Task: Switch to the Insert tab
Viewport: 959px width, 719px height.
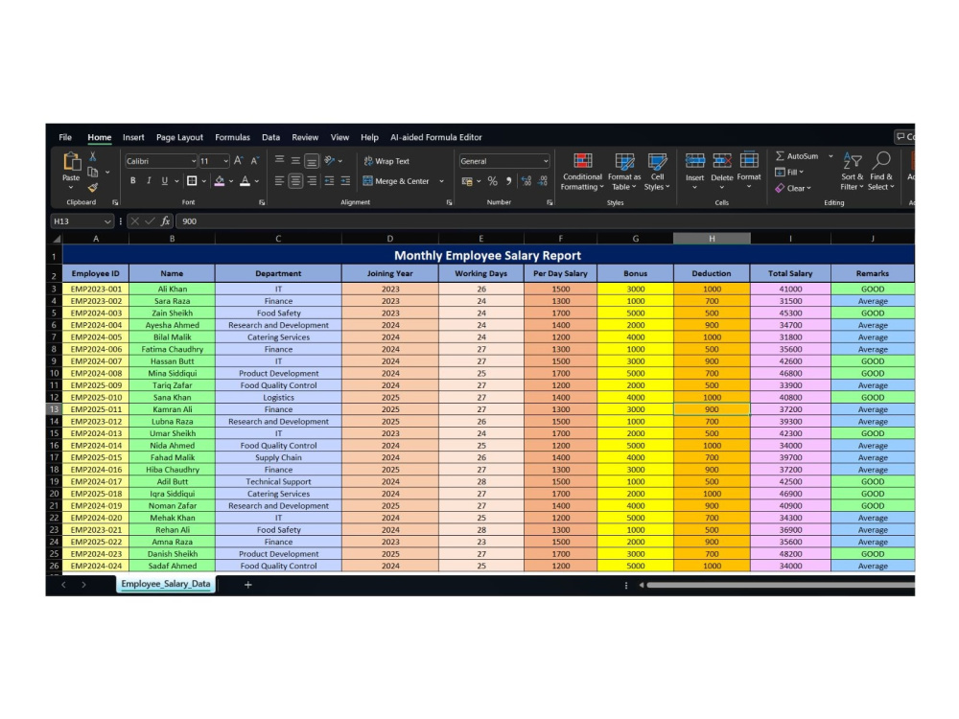Action: pos(133,137)
